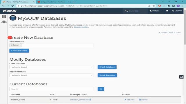Click the infotech_ prefix label
Screen dimensions: 186x104
[16, 45]
